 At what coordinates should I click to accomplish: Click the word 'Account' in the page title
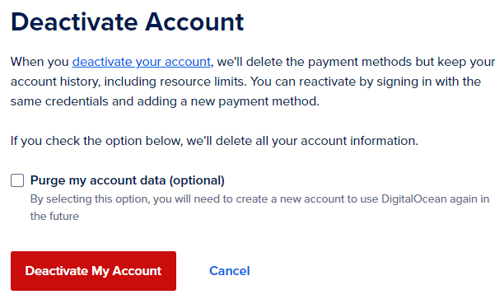(x=194, y=22)
